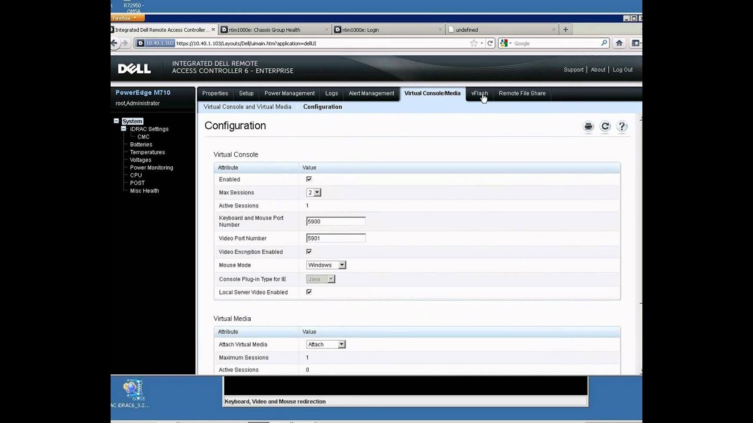Viewport: 753px width, 423px height.
Task: Open the Properties tab
Action: tap(215, 93)
